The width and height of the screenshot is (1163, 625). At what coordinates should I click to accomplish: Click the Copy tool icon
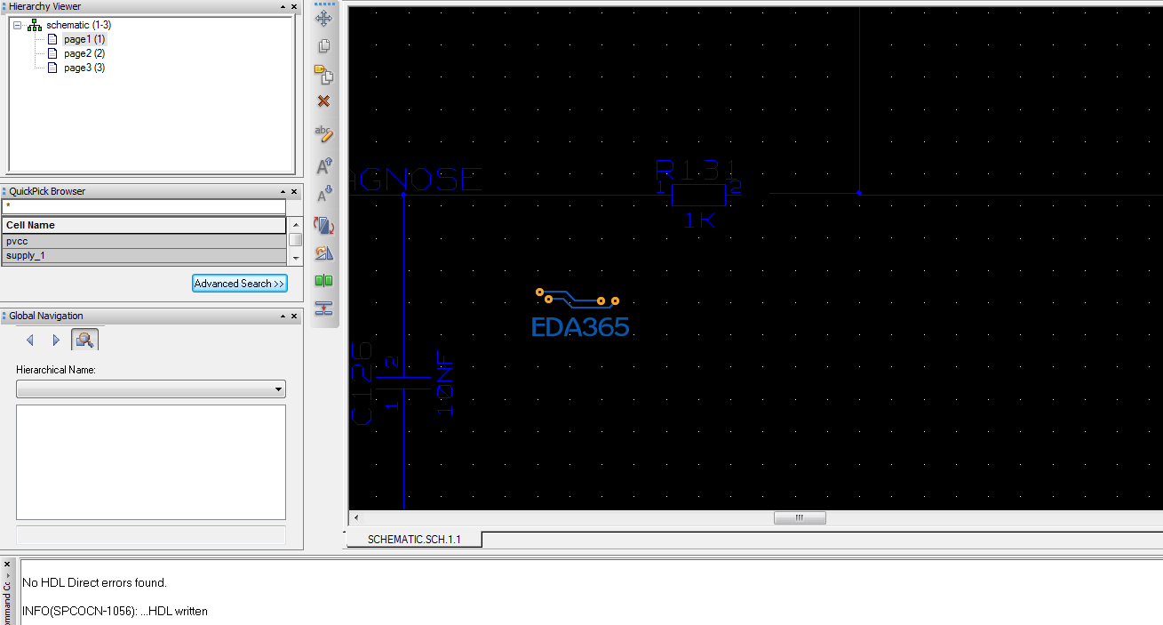pos(323,46)
